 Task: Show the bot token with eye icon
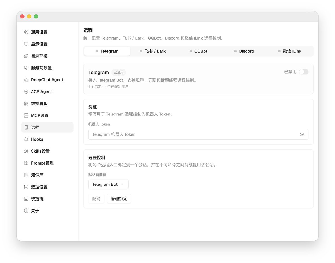(x=302, y=134)
